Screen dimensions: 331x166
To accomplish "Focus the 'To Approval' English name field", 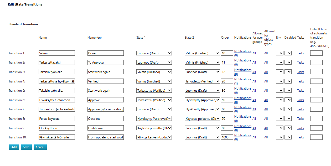I will [105, 63].
